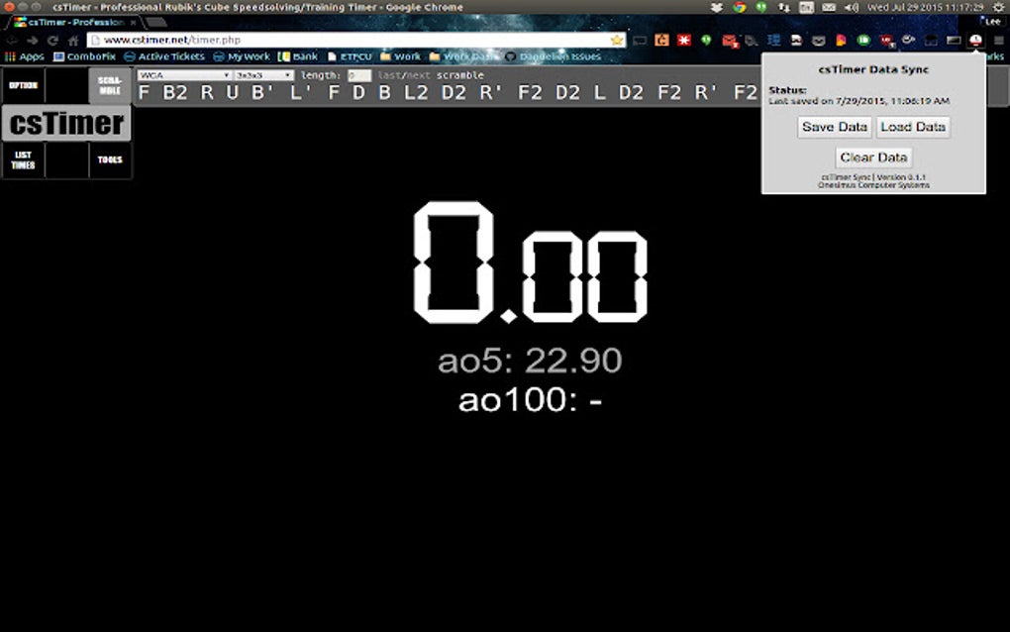Show the LIST TIMES panel
This screenshot has width=1010, height=632.
tap(23, 159)
